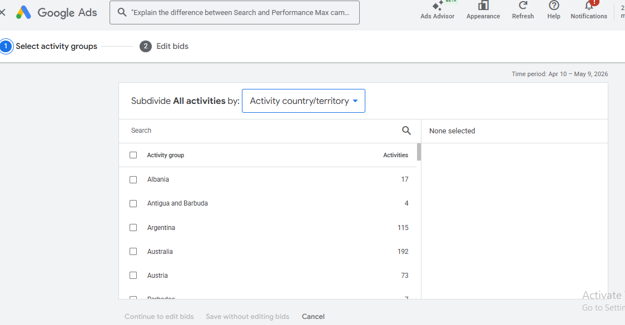Check the select-all Activity group checkbox
The image size is (625, 325).
pyautogui.click(x=133, y=155)
